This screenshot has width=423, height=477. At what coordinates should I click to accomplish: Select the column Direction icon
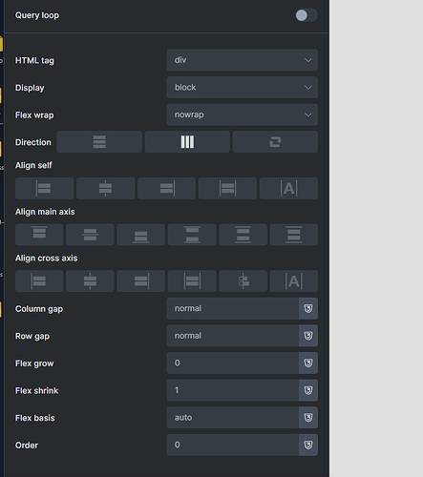(99, 142)
